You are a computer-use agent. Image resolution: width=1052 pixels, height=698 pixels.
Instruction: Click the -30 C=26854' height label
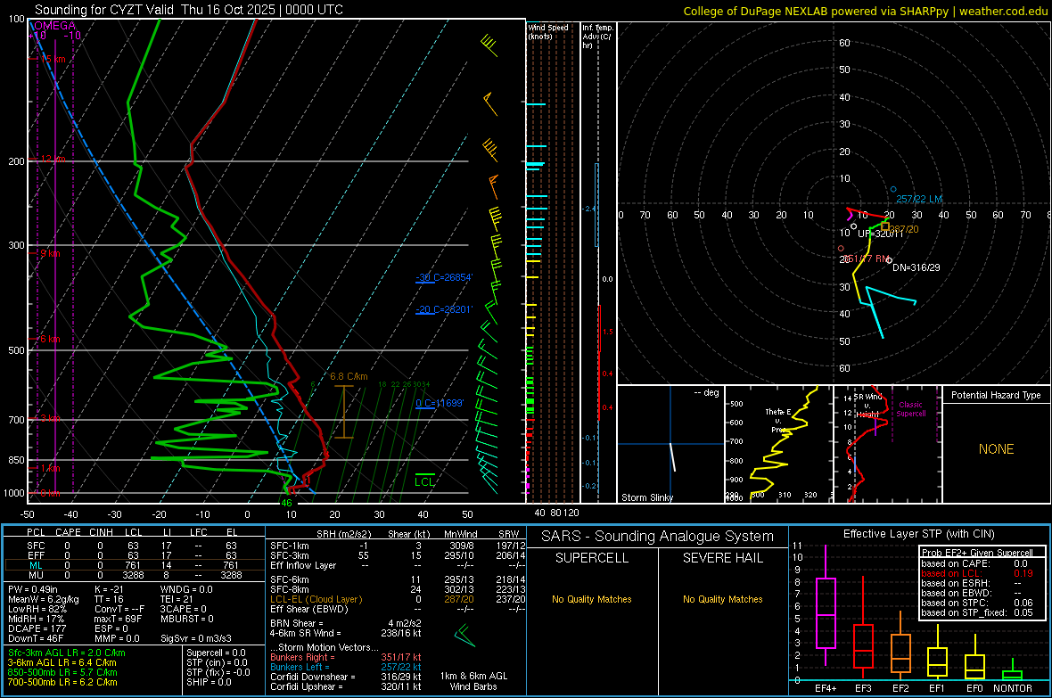[444, 277]
